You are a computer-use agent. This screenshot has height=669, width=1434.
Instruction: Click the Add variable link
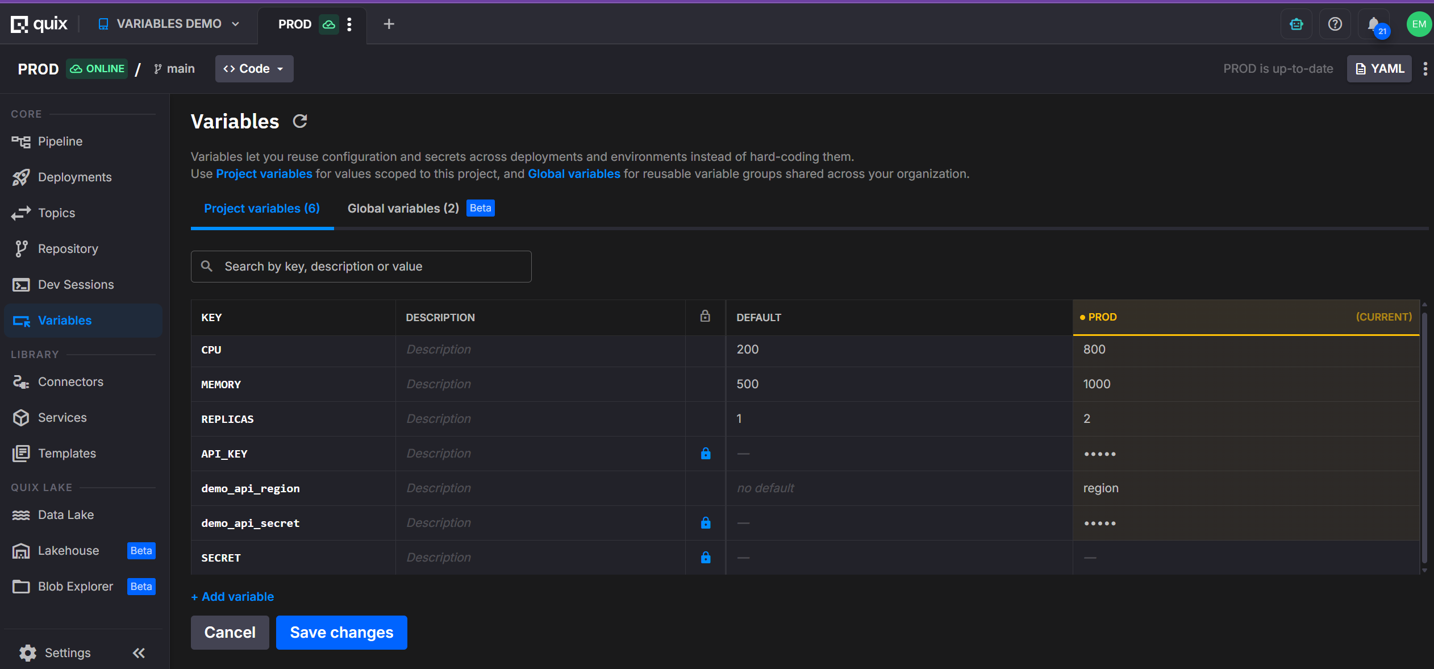tap(232, 597)
